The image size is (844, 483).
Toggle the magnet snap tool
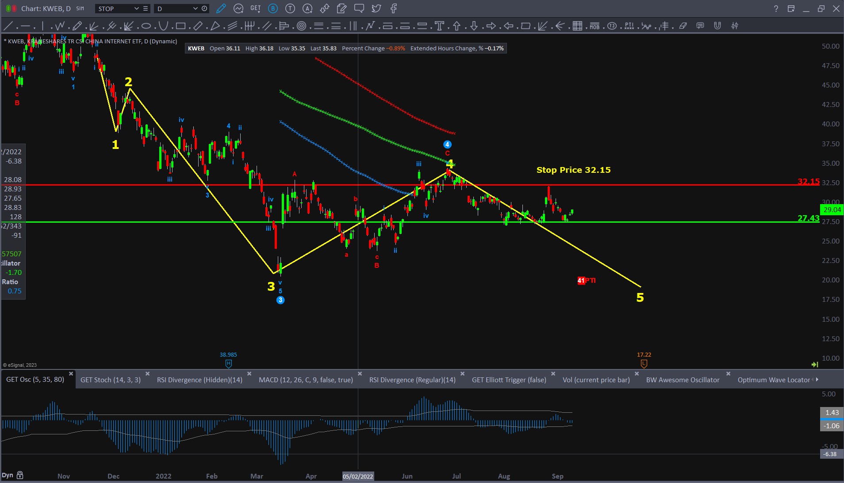(x=717, y=26)
